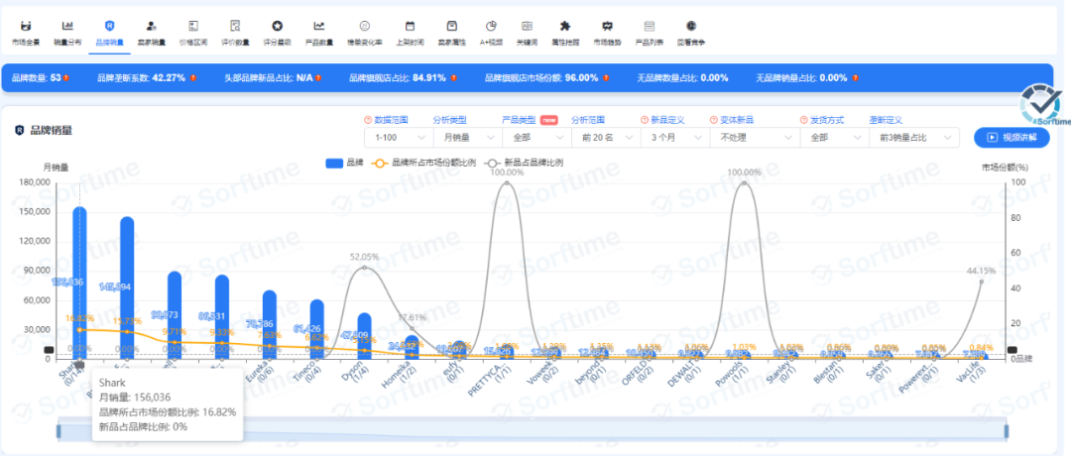
Task: Open the 评分星级 star rating icon
Action: (278, 27)
